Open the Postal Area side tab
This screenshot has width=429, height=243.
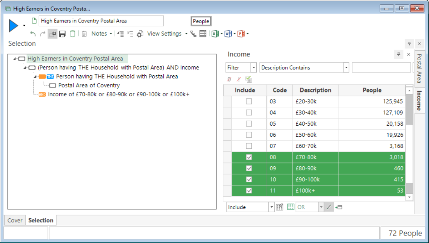[x=420, y=68]
